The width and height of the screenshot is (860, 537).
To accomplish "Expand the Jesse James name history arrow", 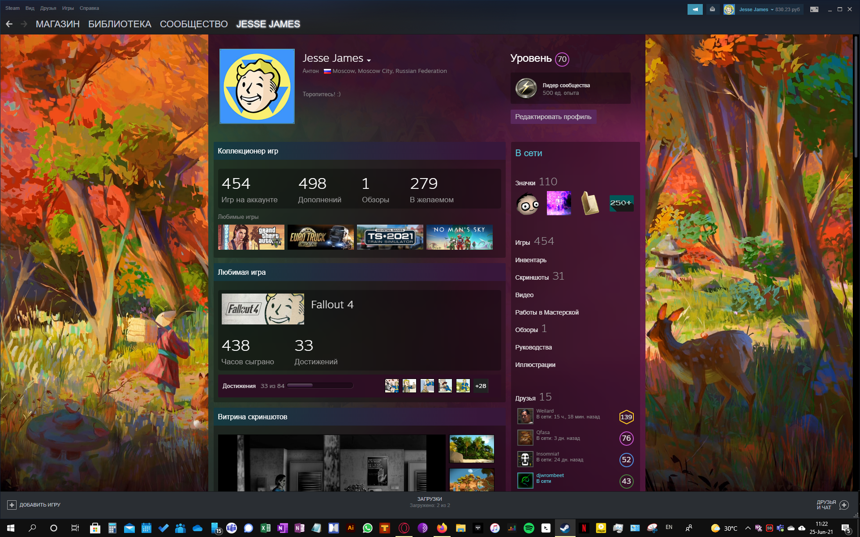I will 369,60.
